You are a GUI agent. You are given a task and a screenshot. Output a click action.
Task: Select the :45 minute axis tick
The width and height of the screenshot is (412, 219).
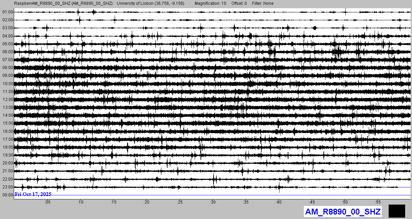[x=312, y=203]
